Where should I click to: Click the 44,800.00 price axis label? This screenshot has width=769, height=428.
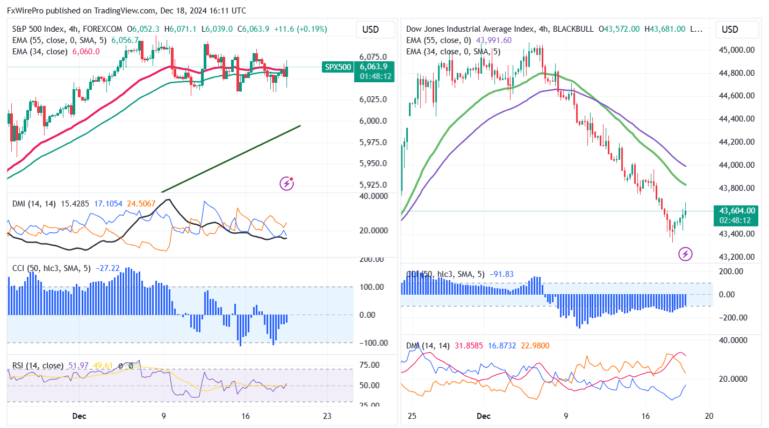point(736,73)
